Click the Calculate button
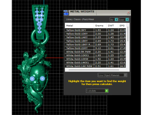Viewport: 153px width, 115px height. [97, 91]
